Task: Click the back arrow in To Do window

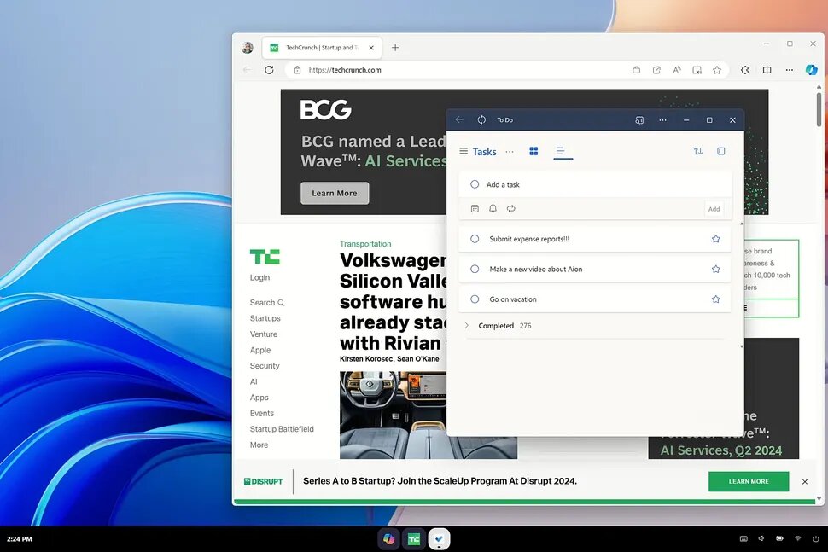Action: pos(459,119)
